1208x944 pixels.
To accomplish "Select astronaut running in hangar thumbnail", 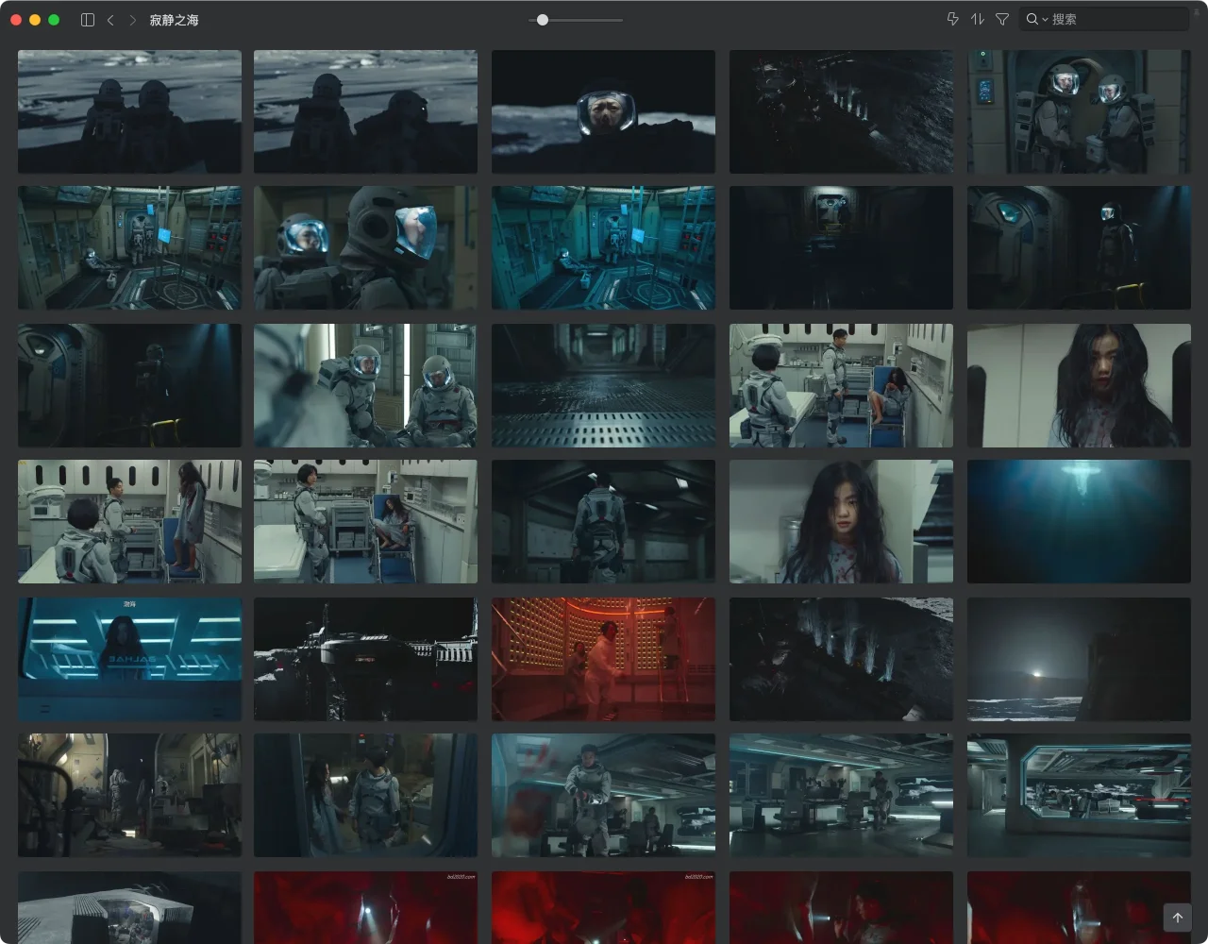I will click(603, 796).
